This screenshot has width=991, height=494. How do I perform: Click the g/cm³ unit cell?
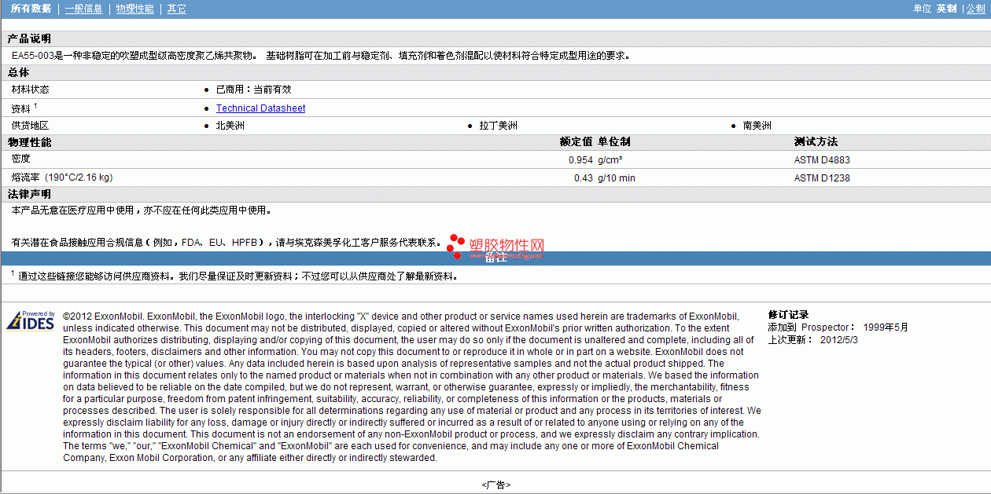pos(610,160)
